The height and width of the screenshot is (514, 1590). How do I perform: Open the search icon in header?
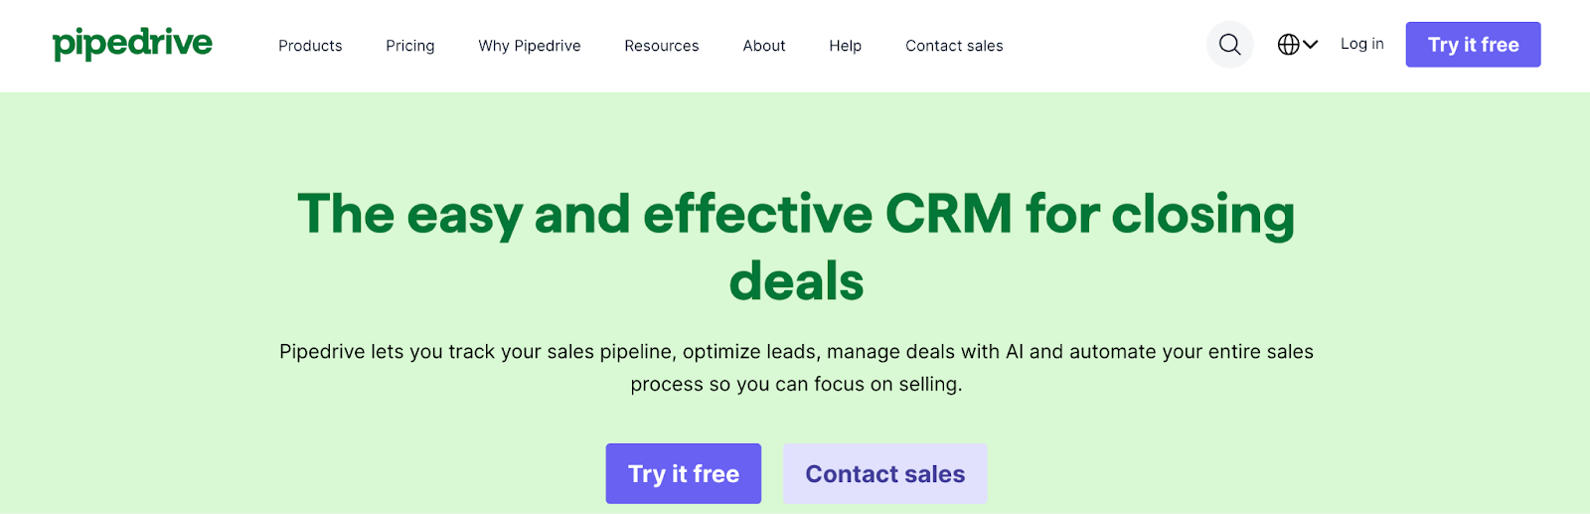click(1229, 45)
